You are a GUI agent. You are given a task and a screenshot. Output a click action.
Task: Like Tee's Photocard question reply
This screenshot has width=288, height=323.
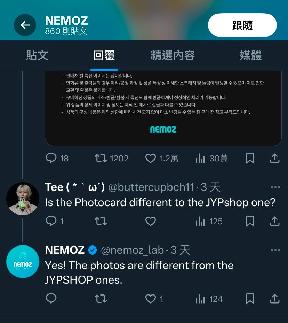tap(150, 221)
